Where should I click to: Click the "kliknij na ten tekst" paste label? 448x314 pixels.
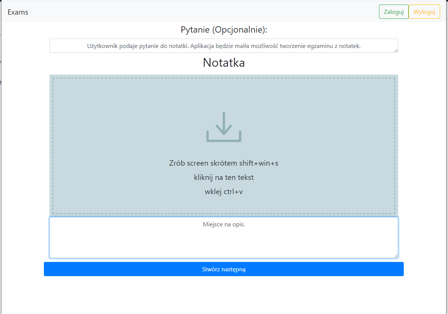click(224, 177)
